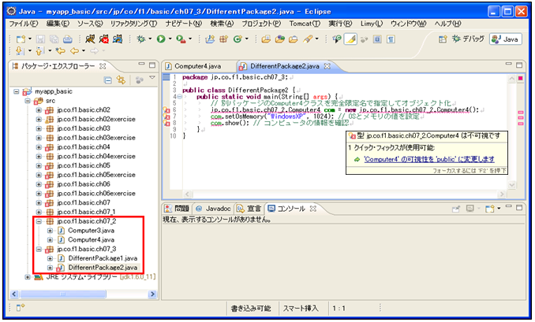This screenshot has height=322, width=535.
Task: Click Collapse All in Package Explorer
Action: click(x=108, y=80)
